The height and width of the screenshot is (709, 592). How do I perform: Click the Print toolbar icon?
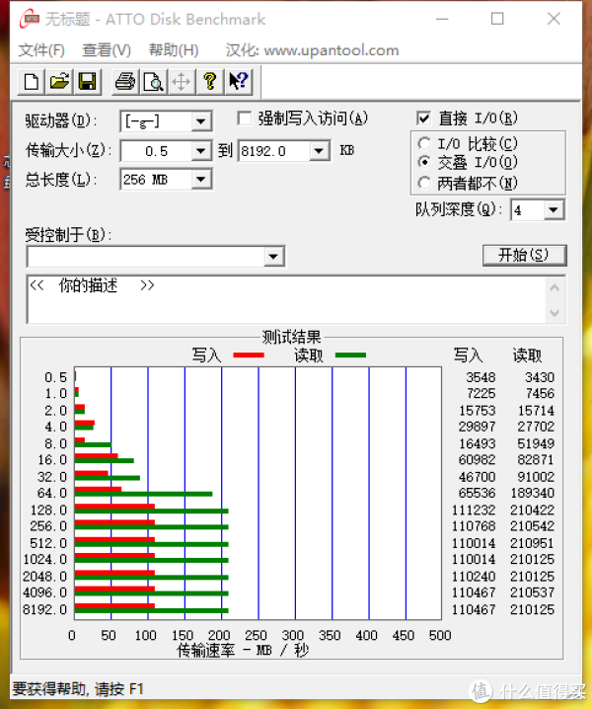(x=125, y=82)
